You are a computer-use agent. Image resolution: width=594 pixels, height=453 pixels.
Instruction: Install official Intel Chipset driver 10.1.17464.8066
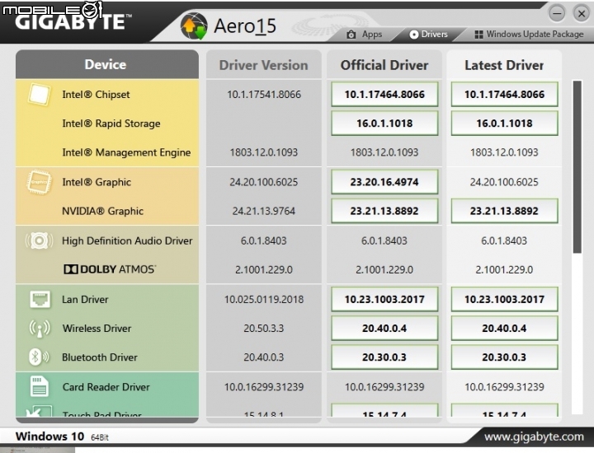click(x=384, y=94)
